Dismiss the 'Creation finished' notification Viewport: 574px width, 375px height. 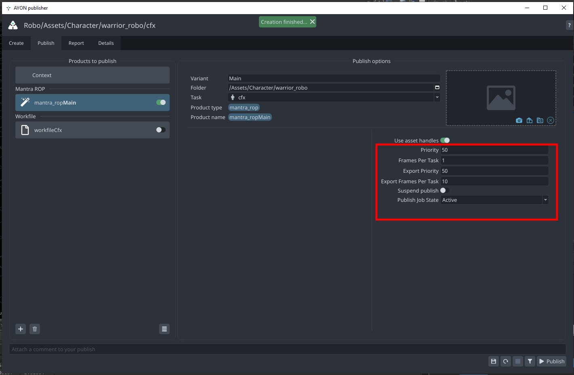[x=312, y=22]
